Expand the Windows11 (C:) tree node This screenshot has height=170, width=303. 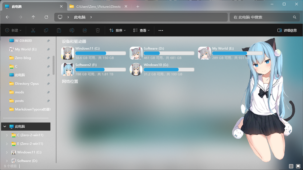[x=7, y=152]
